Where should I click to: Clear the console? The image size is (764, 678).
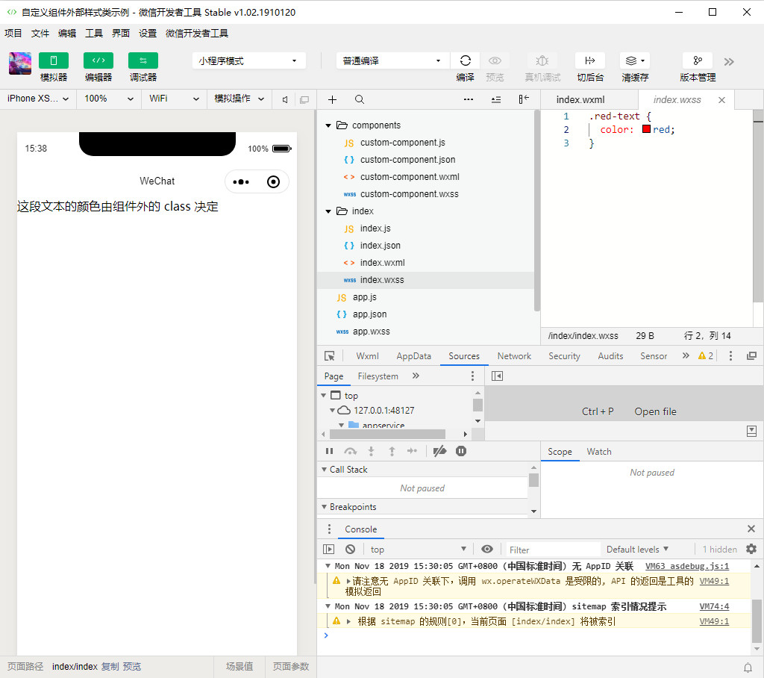point(351,550)
